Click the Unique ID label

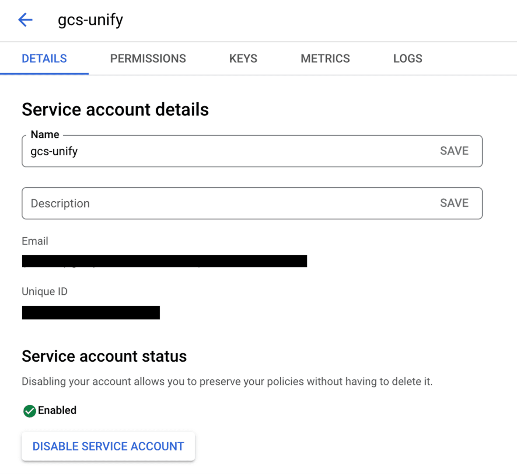45,291
